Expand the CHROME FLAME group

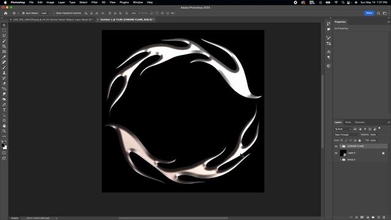341,146
